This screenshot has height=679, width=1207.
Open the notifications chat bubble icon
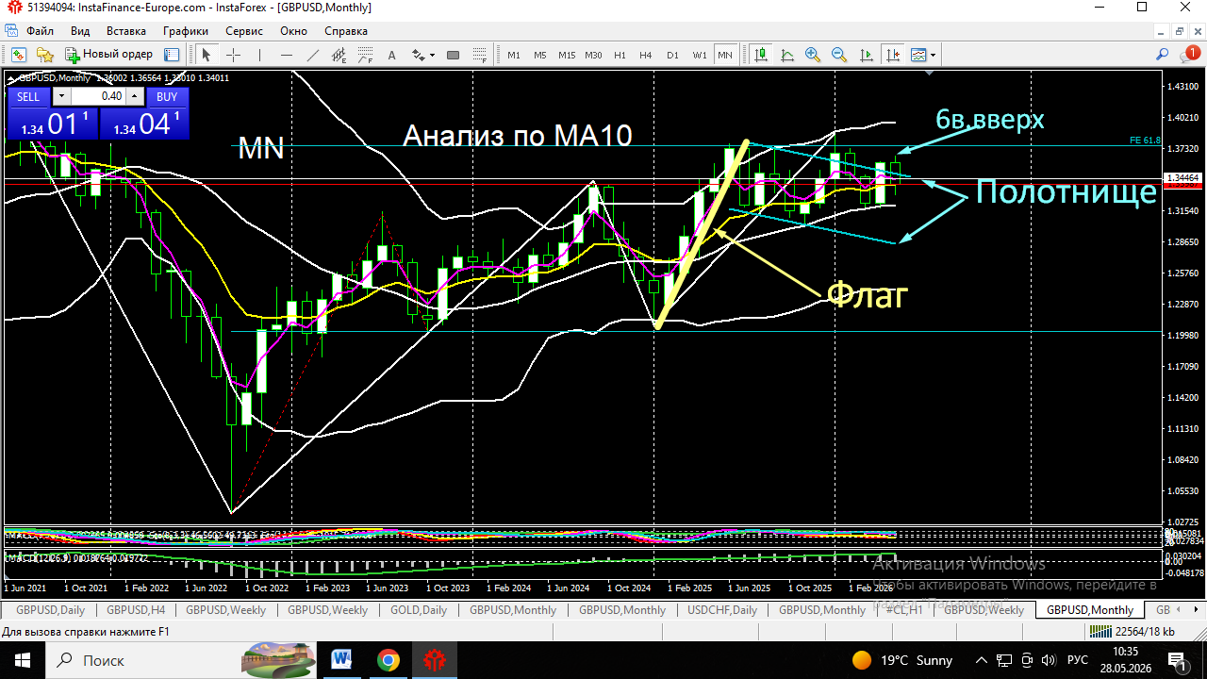tap(1189, 55)
